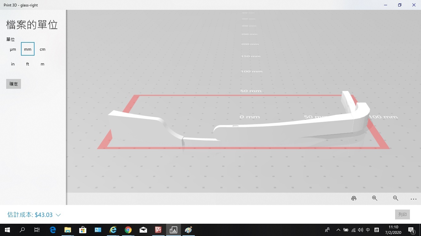Open the taskbar clock showing 11:10
This screenshot has width=421, height=236.
click(393, 230)
